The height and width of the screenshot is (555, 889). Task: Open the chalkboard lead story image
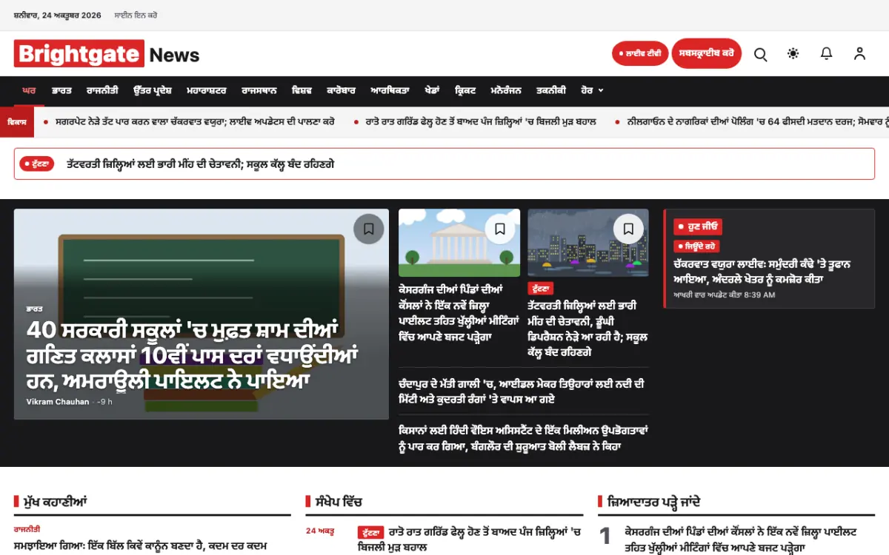[x=202, y=314]
